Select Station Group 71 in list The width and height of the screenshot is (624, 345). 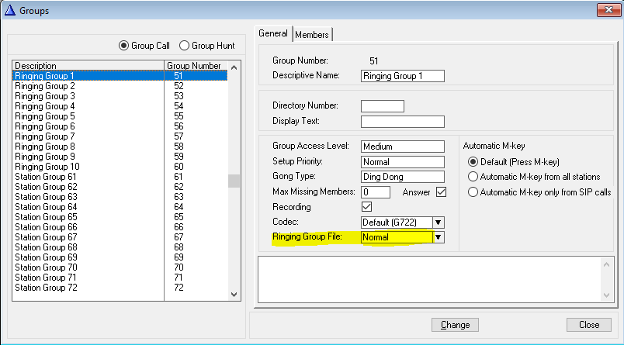tap(120, 278)
